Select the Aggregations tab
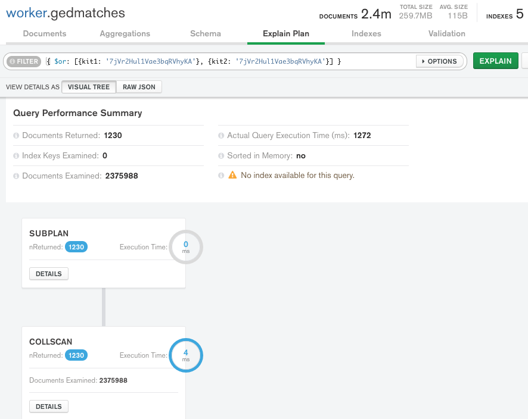 coord(125,34)
